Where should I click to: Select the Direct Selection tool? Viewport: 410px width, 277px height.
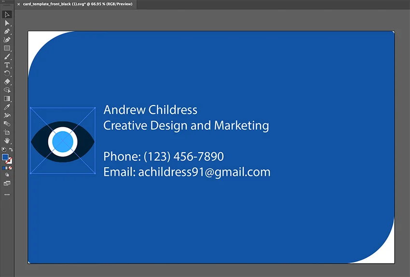[x=7, y=23]
